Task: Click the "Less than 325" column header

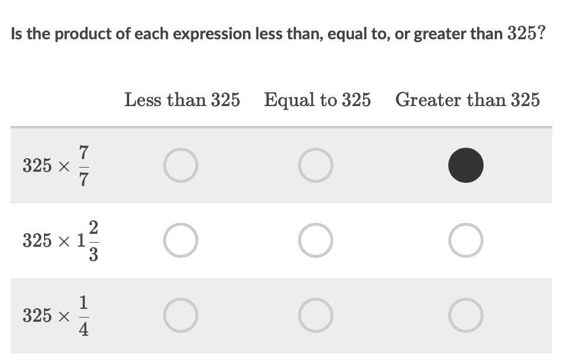Action: pos(182,100)
